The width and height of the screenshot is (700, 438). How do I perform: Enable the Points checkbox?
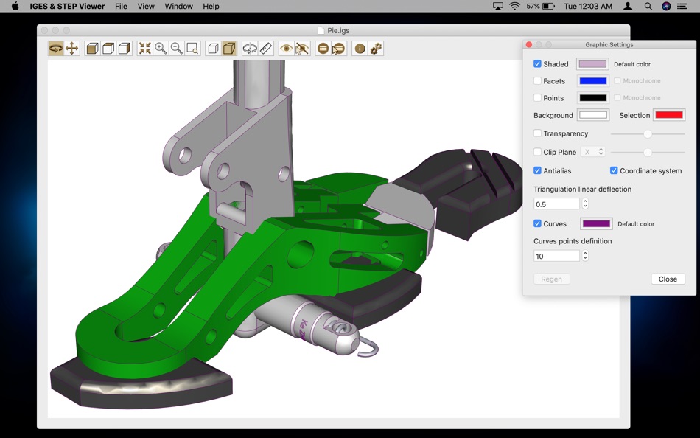pos(537,97)
